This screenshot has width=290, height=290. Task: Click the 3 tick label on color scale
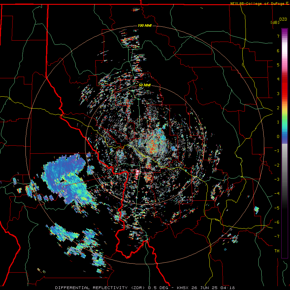click(x=278, y=93)
